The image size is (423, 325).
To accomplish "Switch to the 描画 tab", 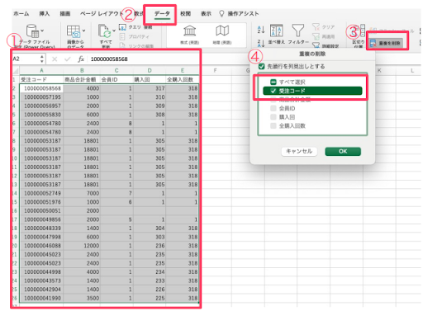I will pyautogui.click(x=65, y=13).
